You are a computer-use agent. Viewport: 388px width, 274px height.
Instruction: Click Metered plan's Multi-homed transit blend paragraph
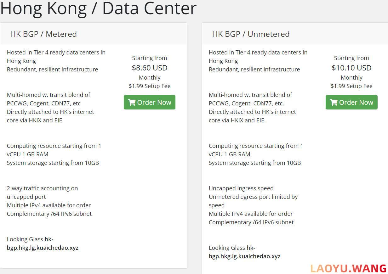point(50,108)
